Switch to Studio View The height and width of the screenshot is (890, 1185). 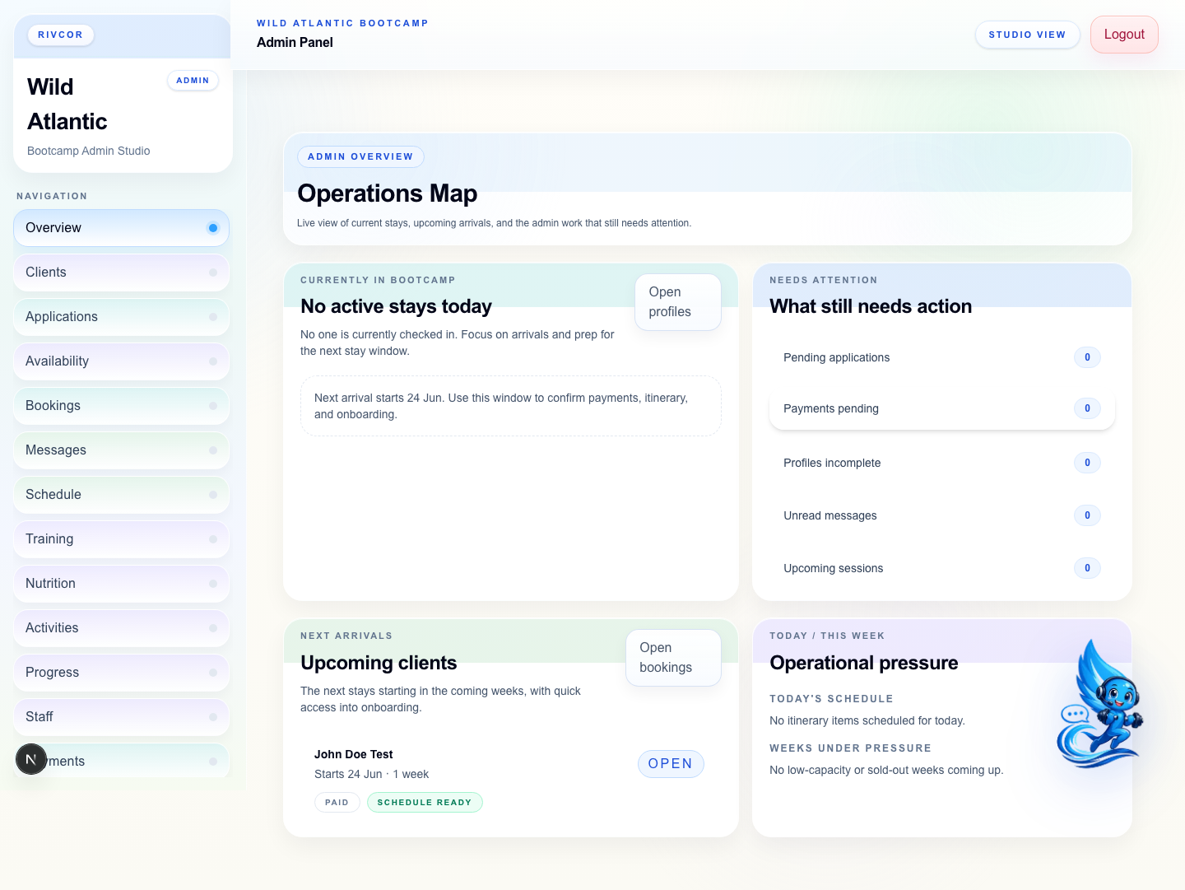[1027, 35]
